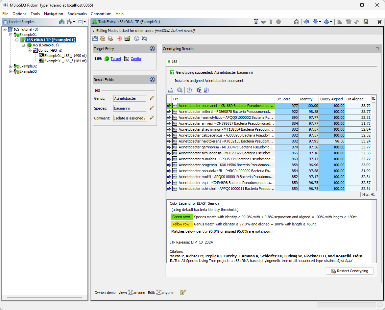Click the red crosshair target icon

point(119,39)
